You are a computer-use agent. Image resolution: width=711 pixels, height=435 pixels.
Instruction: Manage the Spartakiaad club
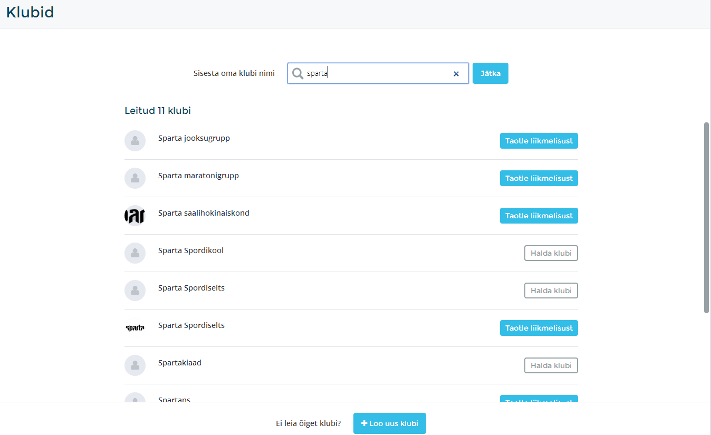pyautogui.click(x=551, y=365)
